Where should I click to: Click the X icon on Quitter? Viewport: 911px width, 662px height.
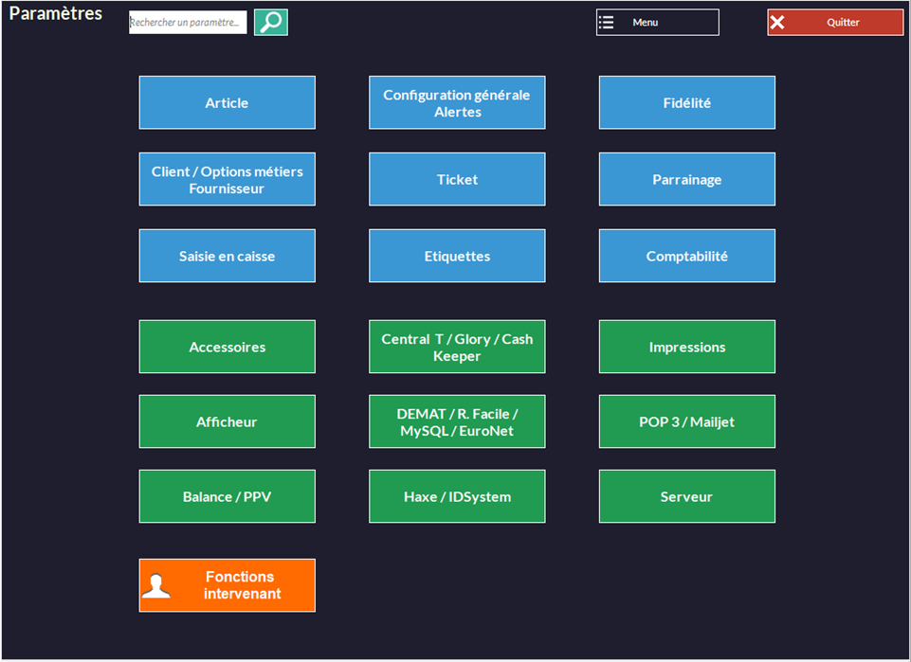pos(777,23)
